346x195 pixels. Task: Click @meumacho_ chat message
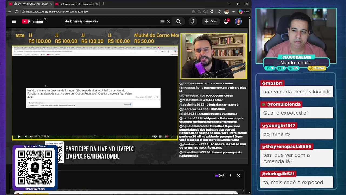point(214,89)
